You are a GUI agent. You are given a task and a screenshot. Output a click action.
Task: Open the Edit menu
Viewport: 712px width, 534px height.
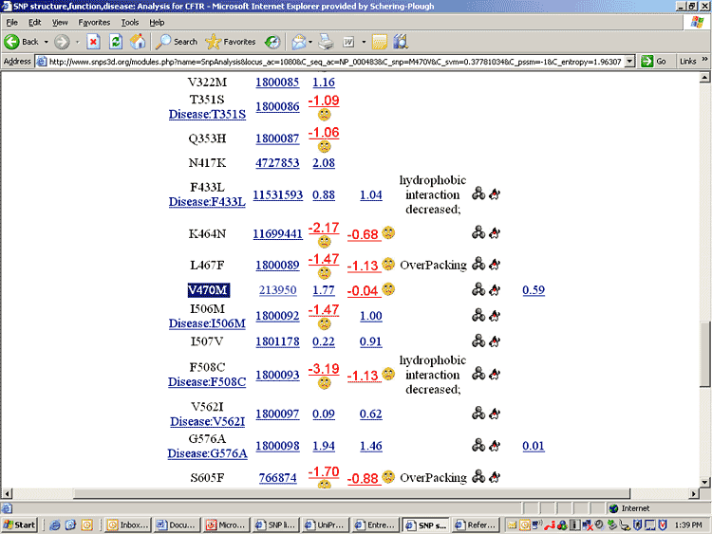point(34,22)
